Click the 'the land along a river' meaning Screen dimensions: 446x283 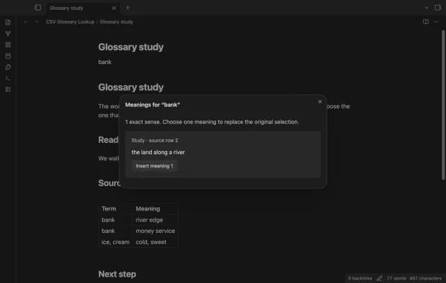[x=158, y=152]
